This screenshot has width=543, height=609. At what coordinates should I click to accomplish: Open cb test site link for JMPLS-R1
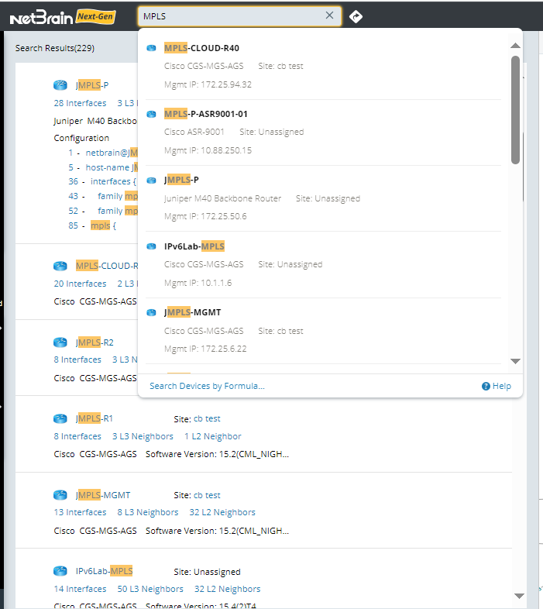[207, 418]
